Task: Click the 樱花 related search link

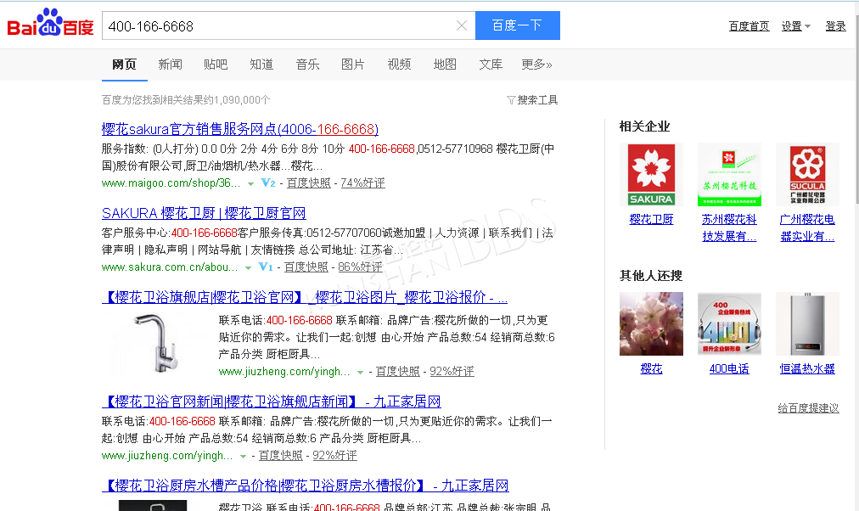Action: point(651,369)
